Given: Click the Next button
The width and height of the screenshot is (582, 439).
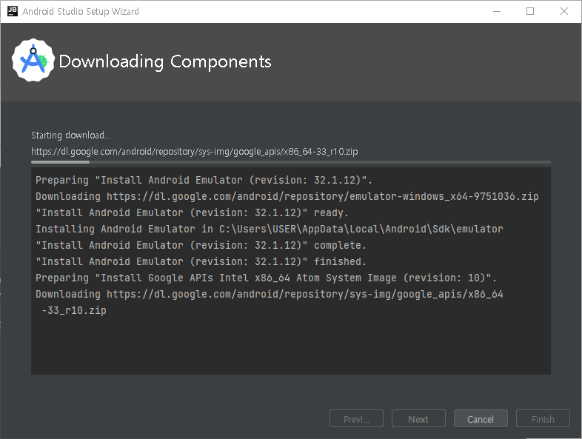Looking at the screenshot, I should (418, 418).
